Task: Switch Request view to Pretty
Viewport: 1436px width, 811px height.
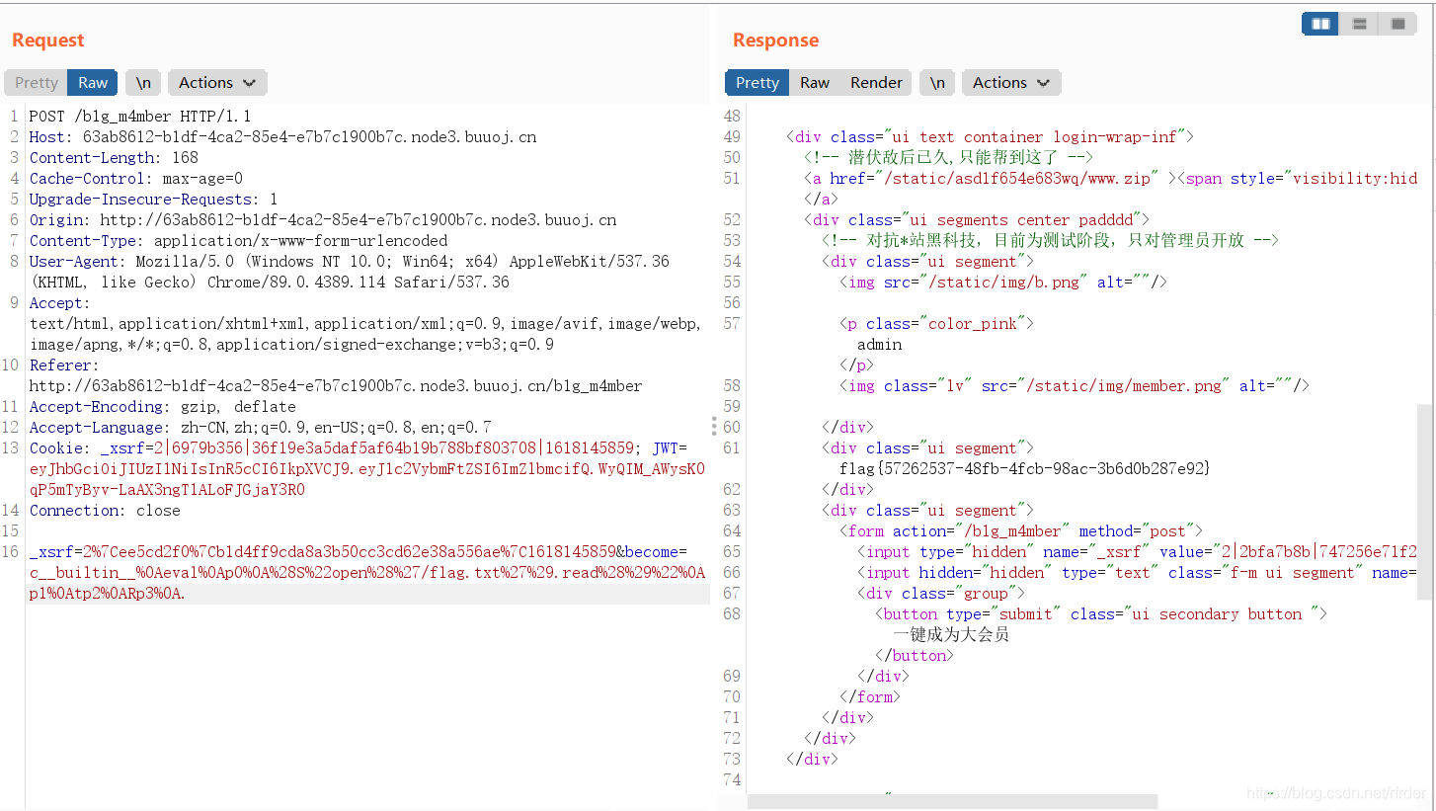Action: 37,83
